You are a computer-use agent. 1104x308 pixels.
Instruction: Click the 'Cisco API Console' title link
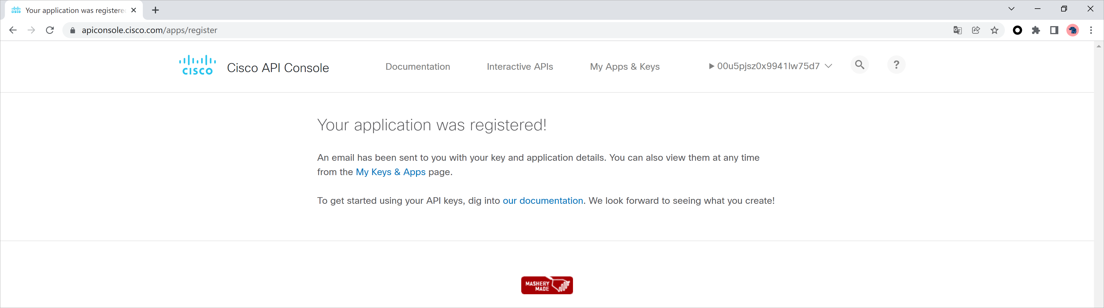(278, 68)
